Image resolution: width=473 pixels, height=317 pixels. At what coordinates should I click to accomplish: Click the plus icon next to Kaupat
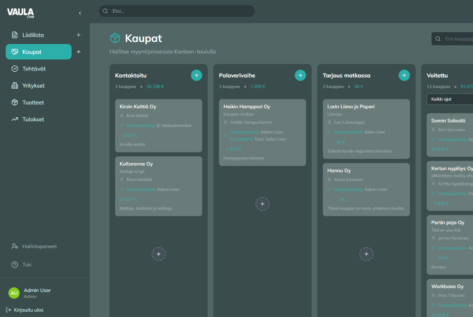click(x=78, y=52)
